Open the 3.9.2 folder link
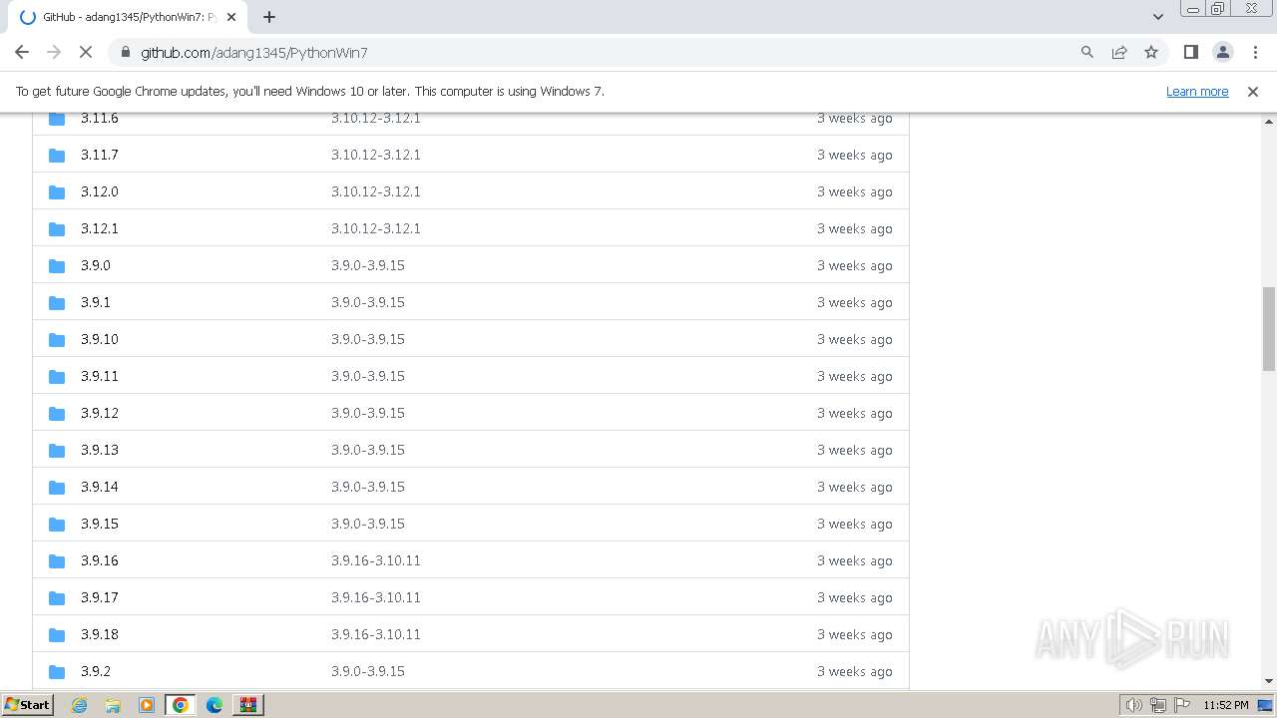 point(96,672)
